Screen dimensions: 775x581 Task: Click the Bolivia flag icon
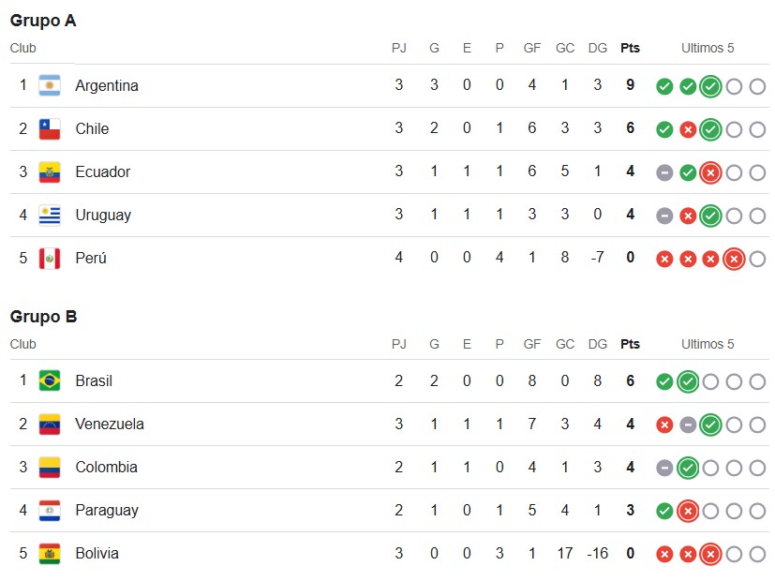pyautogui.click(x=50, y=553)
